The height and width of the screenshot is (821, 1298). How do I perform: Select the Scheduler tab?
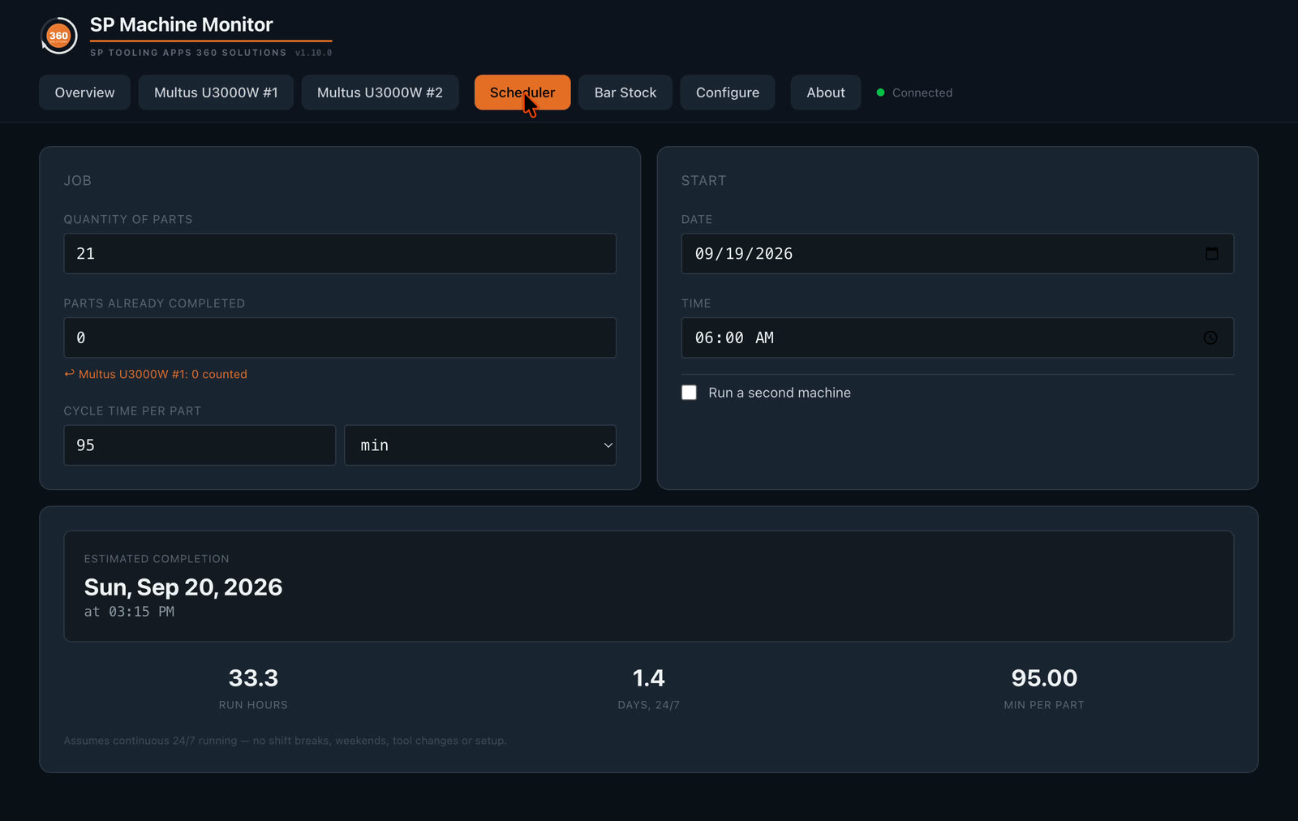pos(522,92)
